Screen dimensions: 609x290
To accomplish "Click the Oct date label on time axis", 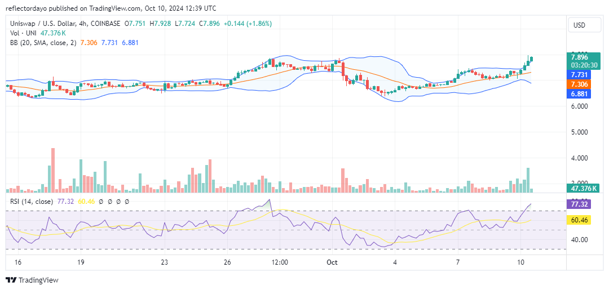I will coord(333,262).
